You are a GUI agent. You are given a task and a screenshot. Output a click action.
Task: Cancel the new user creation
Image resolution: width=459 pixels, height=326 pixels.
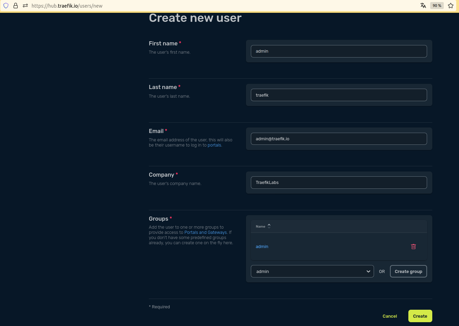click(x=390, y=316)
